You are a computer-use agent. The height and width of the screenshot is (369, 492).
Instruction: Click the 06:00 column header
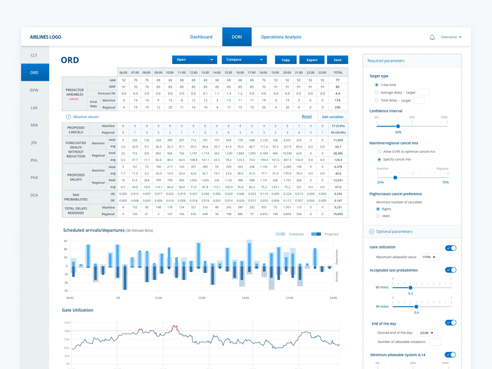[123, 72]
